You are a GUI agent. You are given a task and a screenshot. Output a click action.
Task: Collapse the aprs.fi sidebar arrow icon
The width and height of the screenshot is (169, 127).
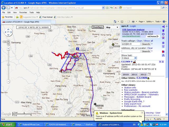[x=163, y=26]
